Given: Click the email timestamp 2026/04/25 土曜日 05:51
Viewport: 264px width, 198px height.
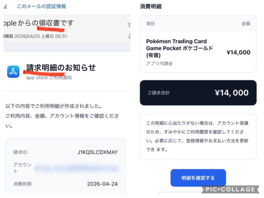Looking at the screenshot, I should 41,36.
